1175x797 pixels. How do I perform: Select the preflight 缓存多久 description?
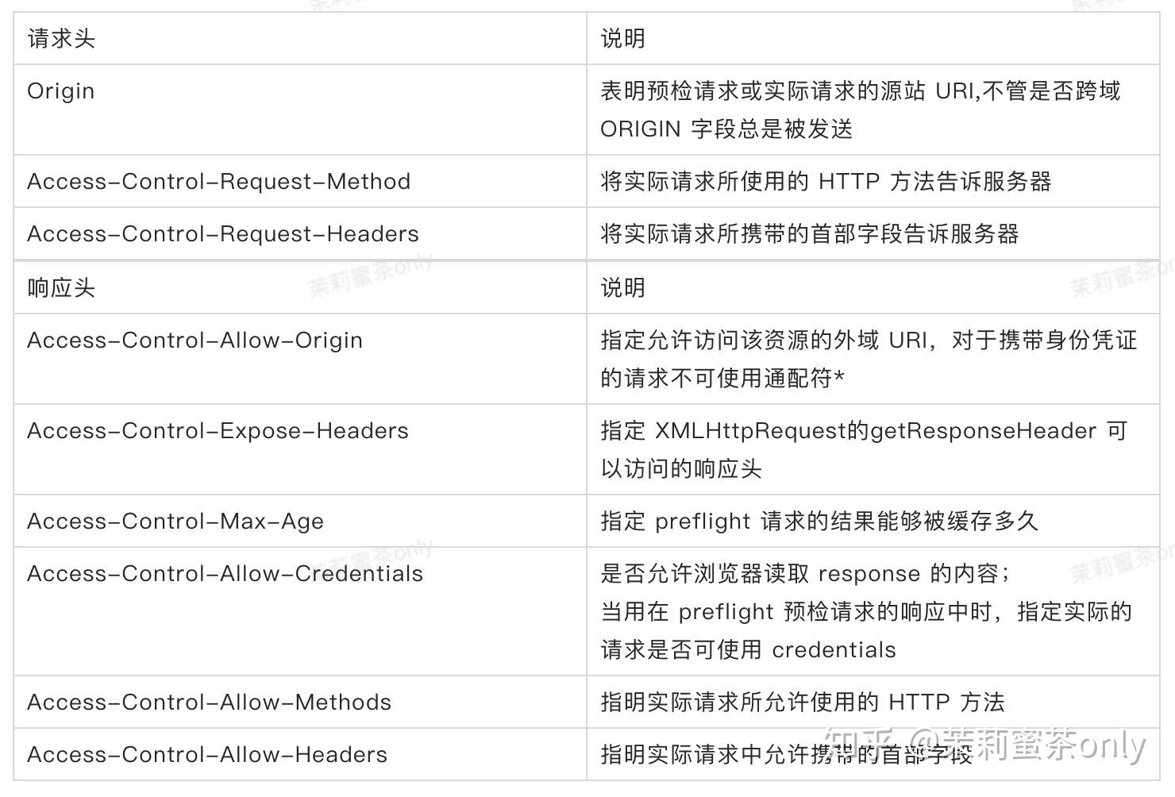819,521
